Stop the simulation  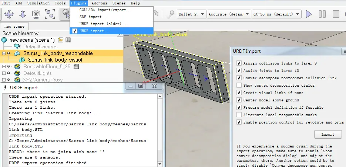[336, 14]
